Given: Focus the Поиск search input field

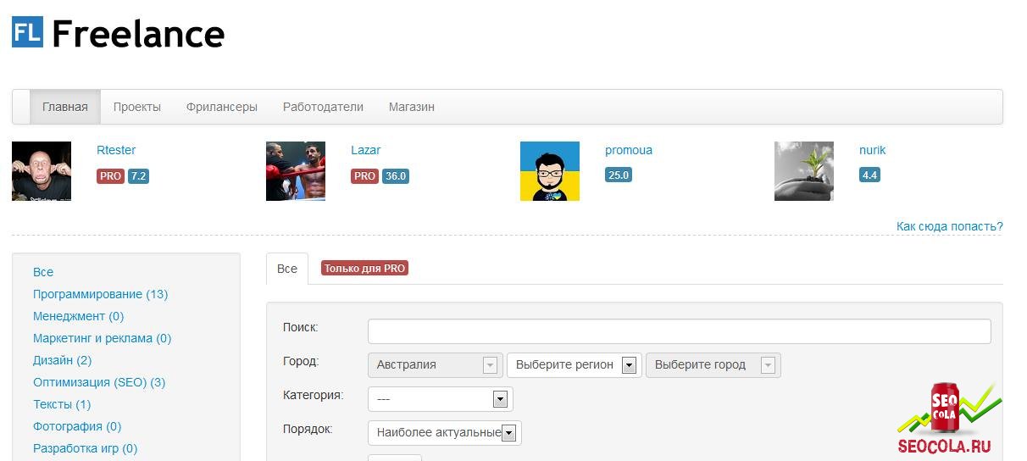Looking at the screenshot, I should [680, 331].
